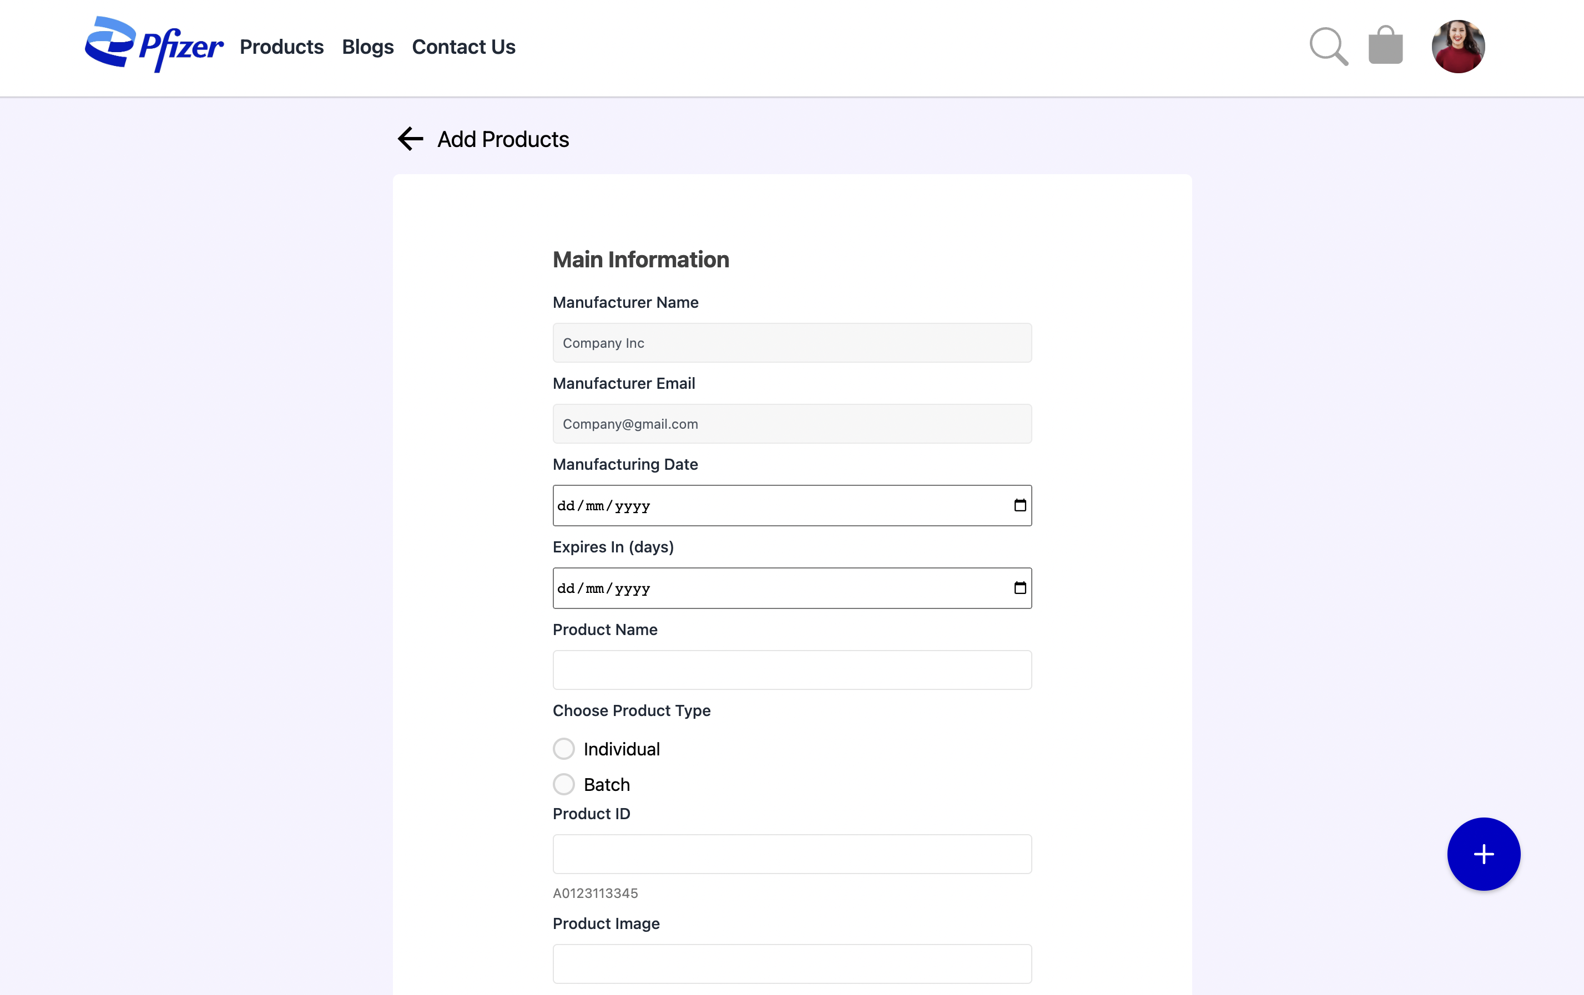Open Expires In calendar picker icon
Screen dimensions: 1584x995
[1020, 588]
